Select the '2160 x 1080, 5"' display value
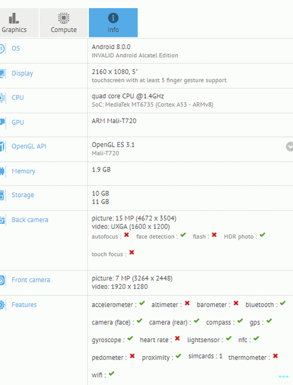This screenshot has height=385, width=293. tap(115, 72)
